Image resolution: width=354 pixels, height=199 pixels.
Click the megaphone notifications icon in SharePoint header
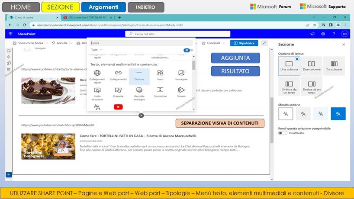pos(312,34)
